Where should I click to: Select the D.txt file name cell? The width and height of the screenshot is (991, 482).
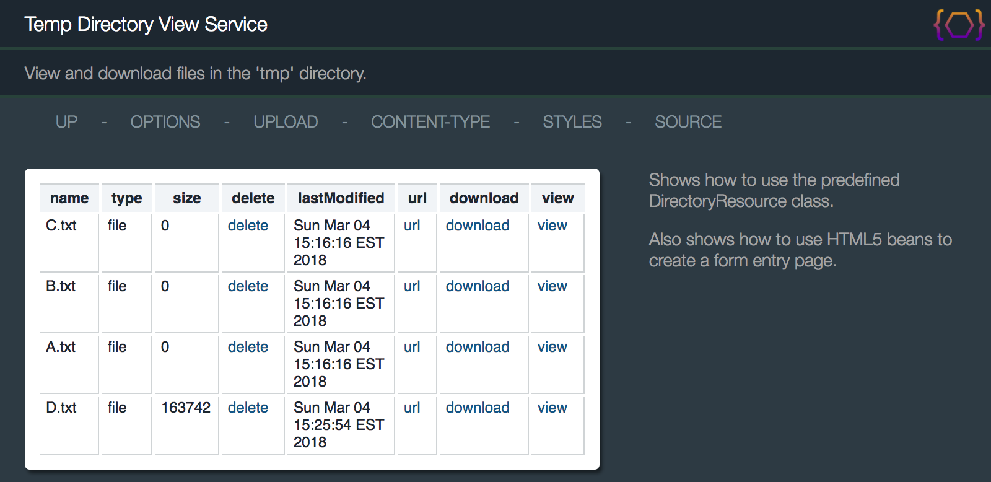(x=69, y=424)
